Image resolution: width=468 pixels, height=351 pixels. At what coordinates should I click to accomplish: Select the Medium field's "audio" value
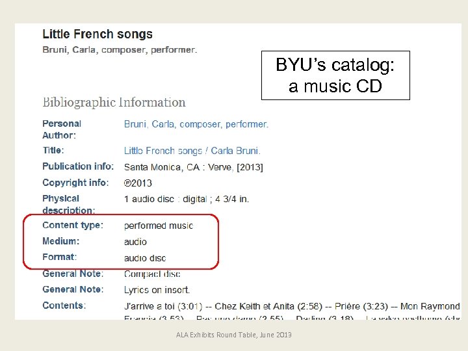click(135, 242)
